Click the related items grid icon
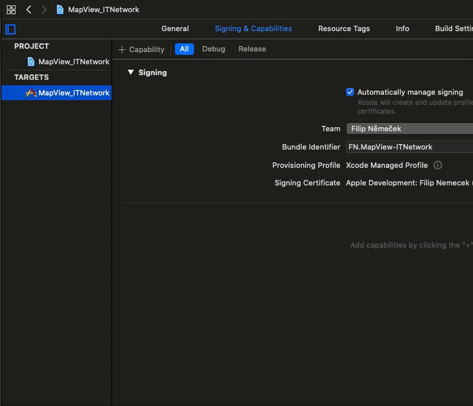The width and height of the screenshot is (473, 406). coord(11,9)
